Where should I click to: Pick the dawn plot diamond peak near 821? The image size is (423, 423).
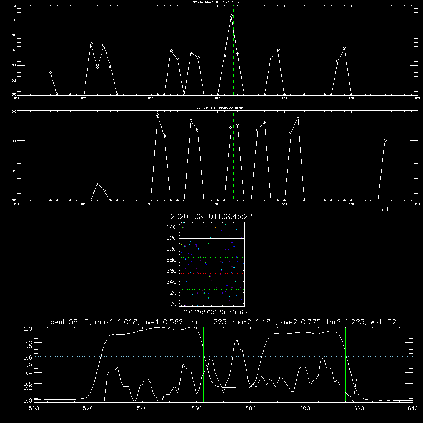pos(91,44)
